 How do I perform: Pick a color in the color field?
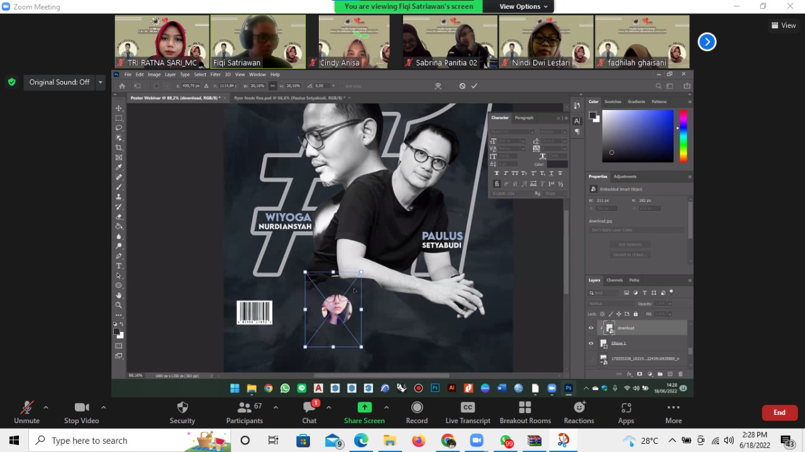638,136
